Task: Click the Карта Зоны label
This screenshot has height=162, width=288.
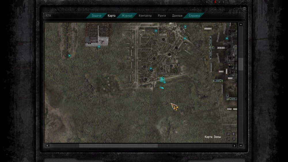Action: click(x=213, y=137)
